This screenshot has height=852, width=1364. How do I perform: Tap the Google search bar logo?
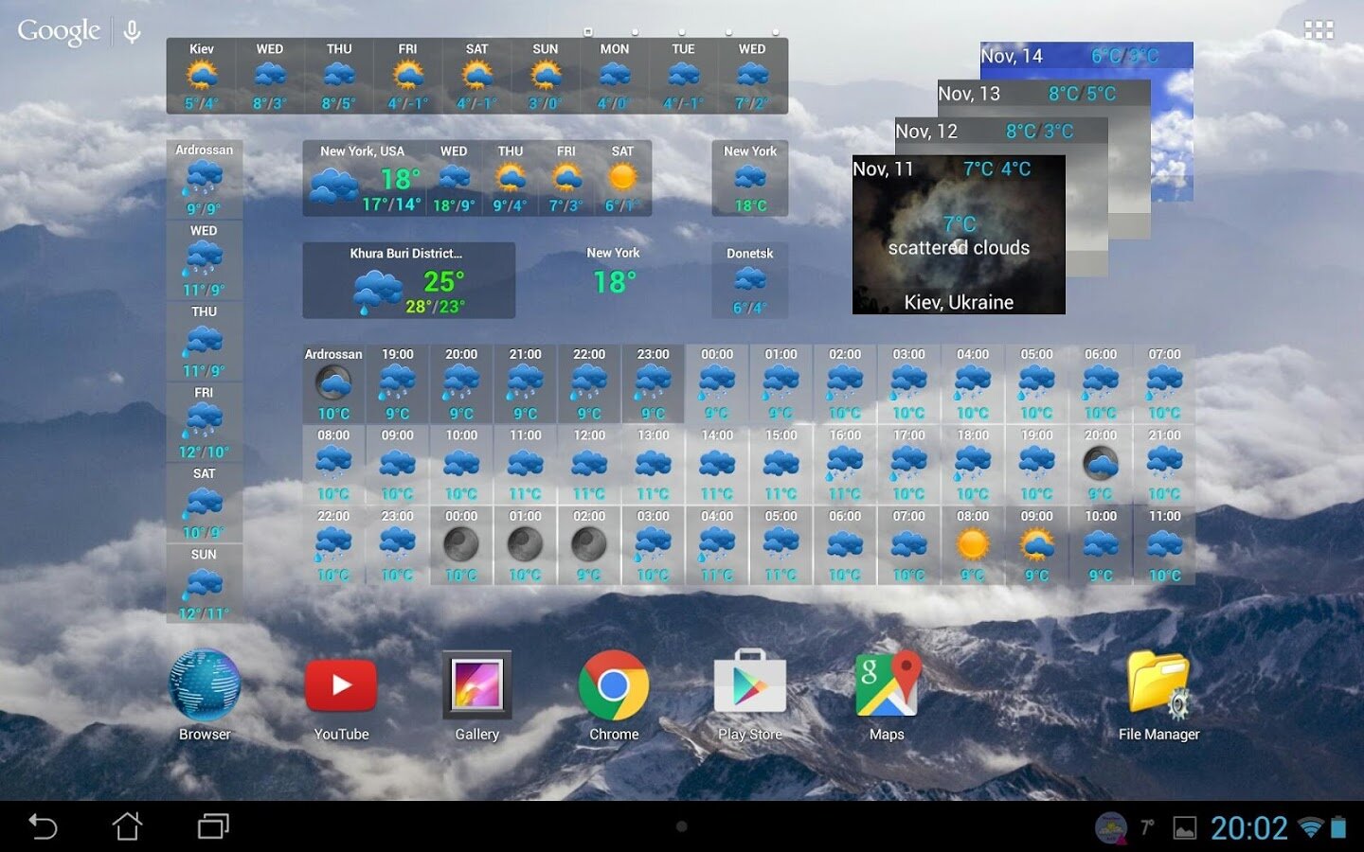[x=59, y=31]
